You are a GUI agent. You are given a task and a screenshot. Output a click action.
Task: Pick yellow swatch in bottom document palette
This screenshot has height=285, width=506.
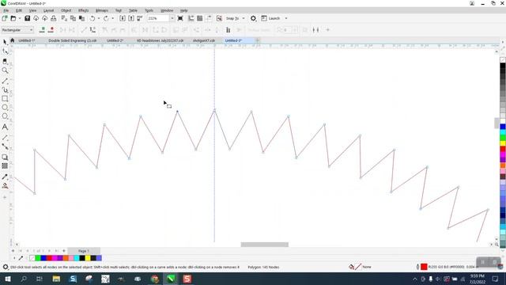88,258
